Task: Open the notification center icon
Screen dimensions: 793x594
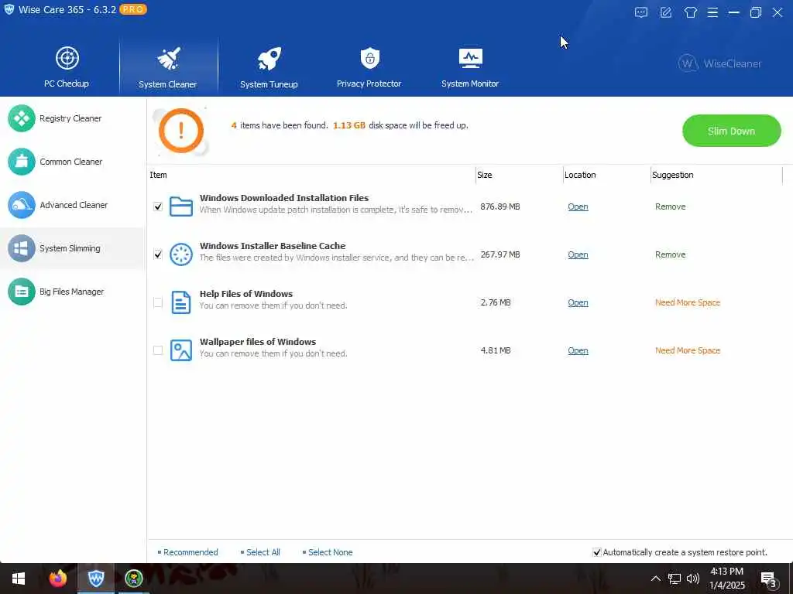Action: (768, 579)
